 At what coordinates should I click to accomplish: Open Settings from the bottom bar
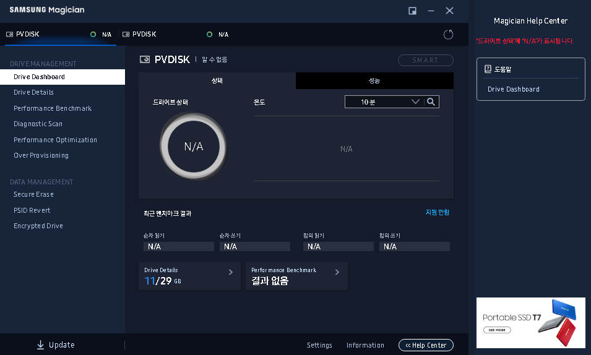(319, 345)
